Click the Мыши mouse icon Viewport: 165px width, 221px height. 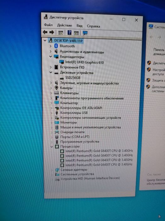click(57, 127)
